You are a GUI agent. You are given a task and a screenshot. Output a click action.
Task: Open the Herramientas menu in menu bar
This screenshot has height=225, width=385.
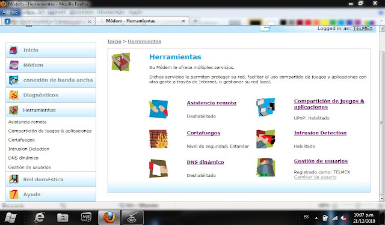tap(111, 12)
